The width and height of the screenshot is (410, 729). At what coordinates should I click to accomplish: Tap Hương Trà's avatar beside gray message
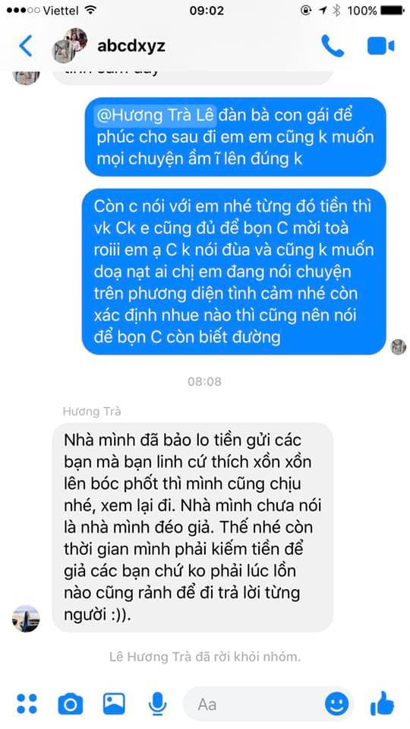pos(26,619)
